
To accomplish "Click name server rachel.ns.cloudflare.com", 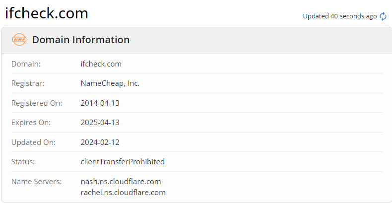I will tap(123, 192).
